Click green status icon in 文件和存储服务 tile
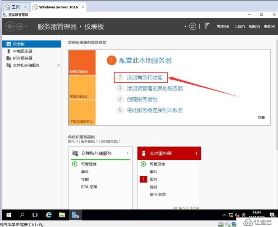The height and width of the screenshot is (227, 278). [74, 164]
